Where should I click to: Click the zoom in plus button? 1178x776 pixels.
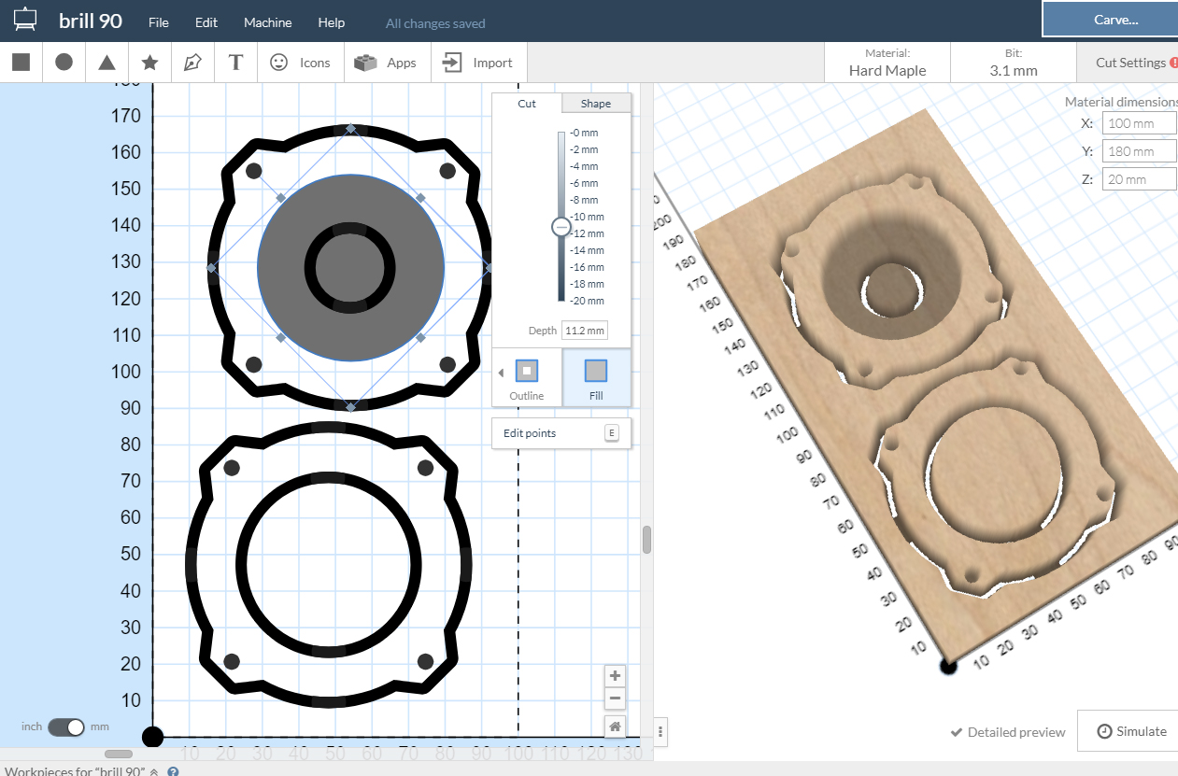point(615,676)
